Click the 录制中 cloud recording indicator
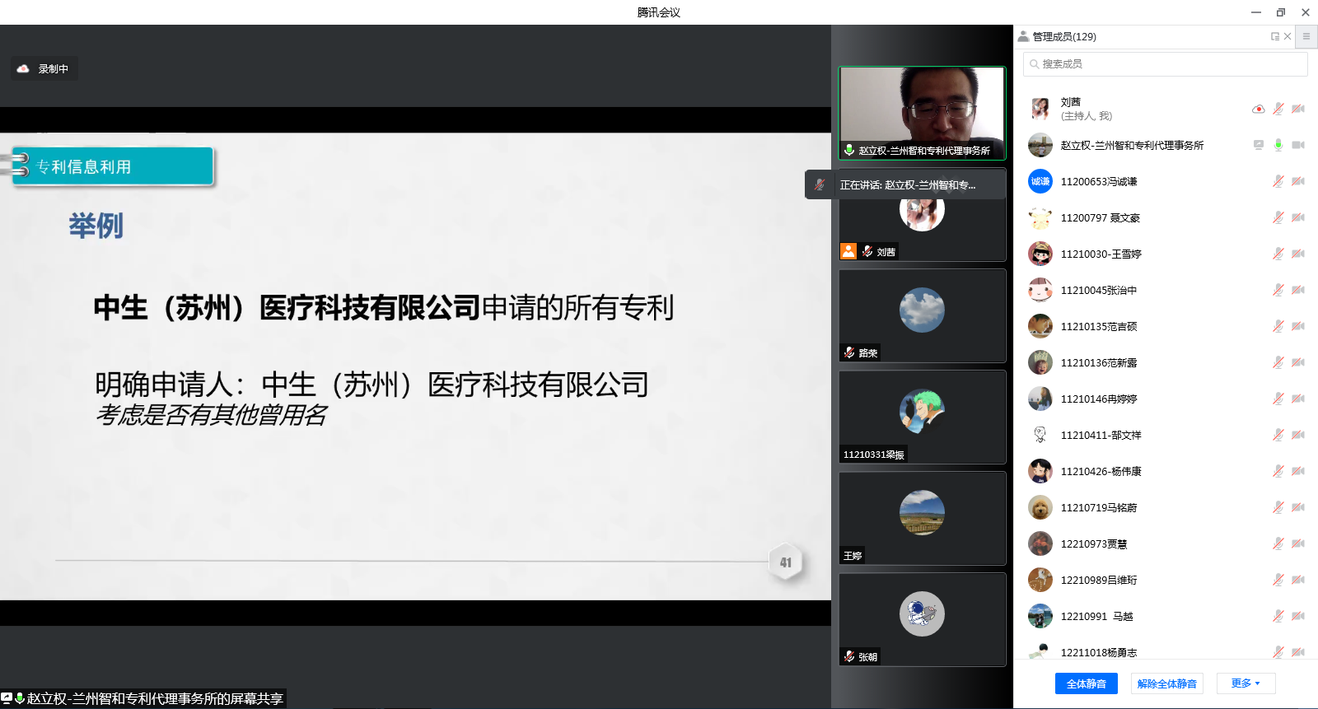The height and width of the screenshot is (709, 1318). click(44, 69)
